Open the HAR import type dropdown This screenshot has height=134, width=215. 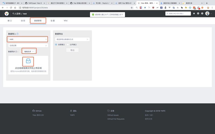(28, 39)
